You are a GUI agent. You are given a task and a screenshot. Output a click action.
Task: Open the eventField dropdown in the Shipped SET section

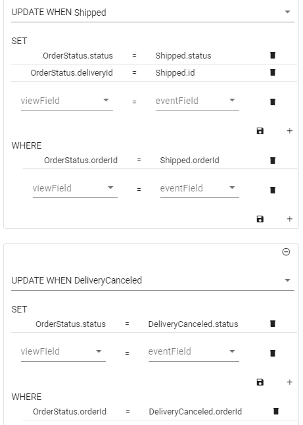click(197, 101)
